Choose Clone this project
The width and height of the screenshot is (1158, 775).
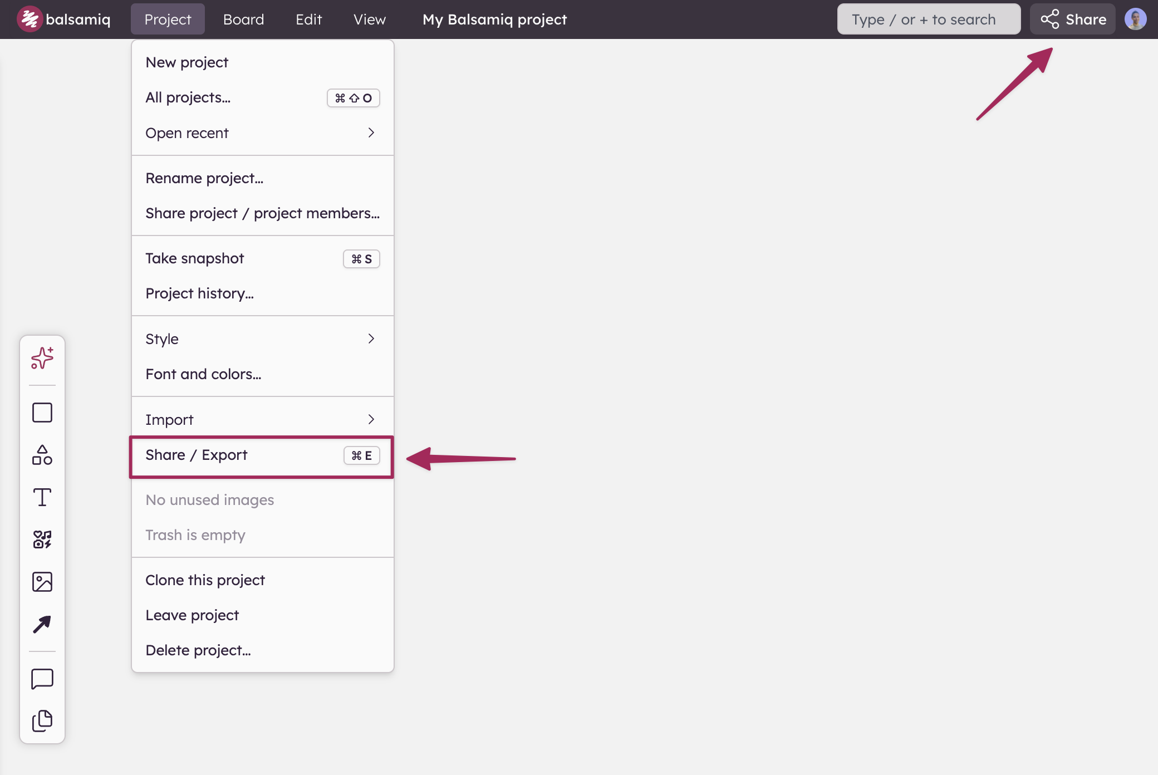pyautogui.click(x=263, y=580)
